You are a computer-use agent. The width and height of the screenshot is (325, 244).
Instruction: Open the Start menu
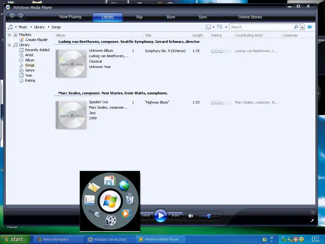(15, 239)
